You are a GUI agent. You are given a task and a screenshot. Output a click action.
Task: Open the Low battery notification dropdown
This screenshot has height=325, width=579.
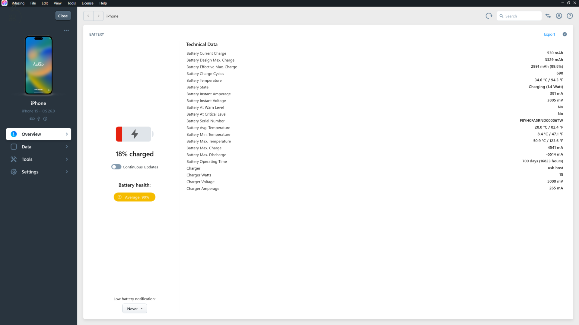(x=135, y=309)
